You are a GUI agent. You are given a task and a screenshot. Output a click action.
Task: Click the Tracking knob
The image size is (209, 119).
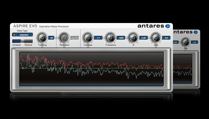pyautogui.click(x=42, y=38)
